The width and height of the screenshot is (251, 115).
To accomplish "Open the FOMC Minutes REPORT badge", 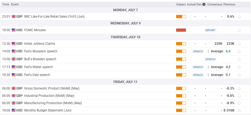I will [210, 30].
